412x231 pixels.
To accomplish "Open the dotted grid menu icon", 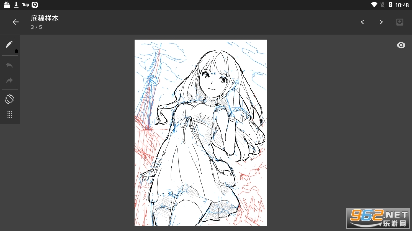I will pos(9,114).
